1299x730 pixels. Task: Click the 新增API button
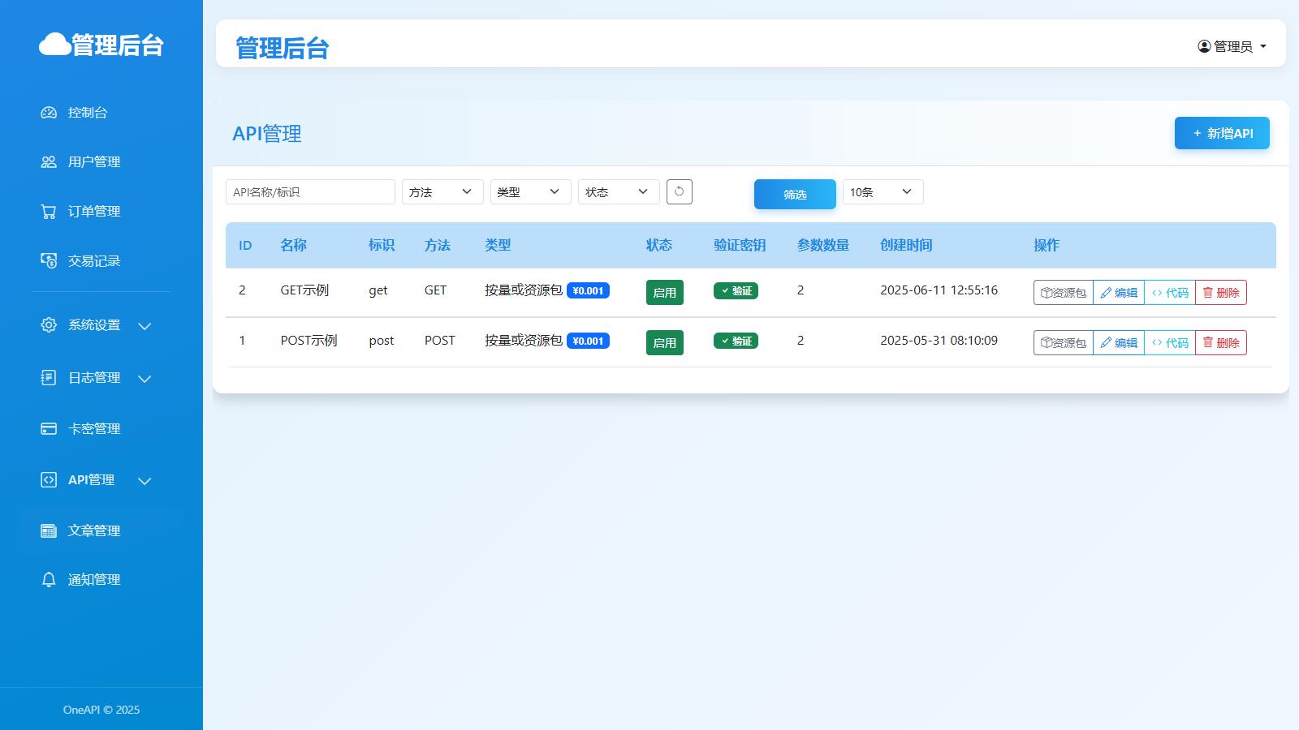click(1221, 134)
